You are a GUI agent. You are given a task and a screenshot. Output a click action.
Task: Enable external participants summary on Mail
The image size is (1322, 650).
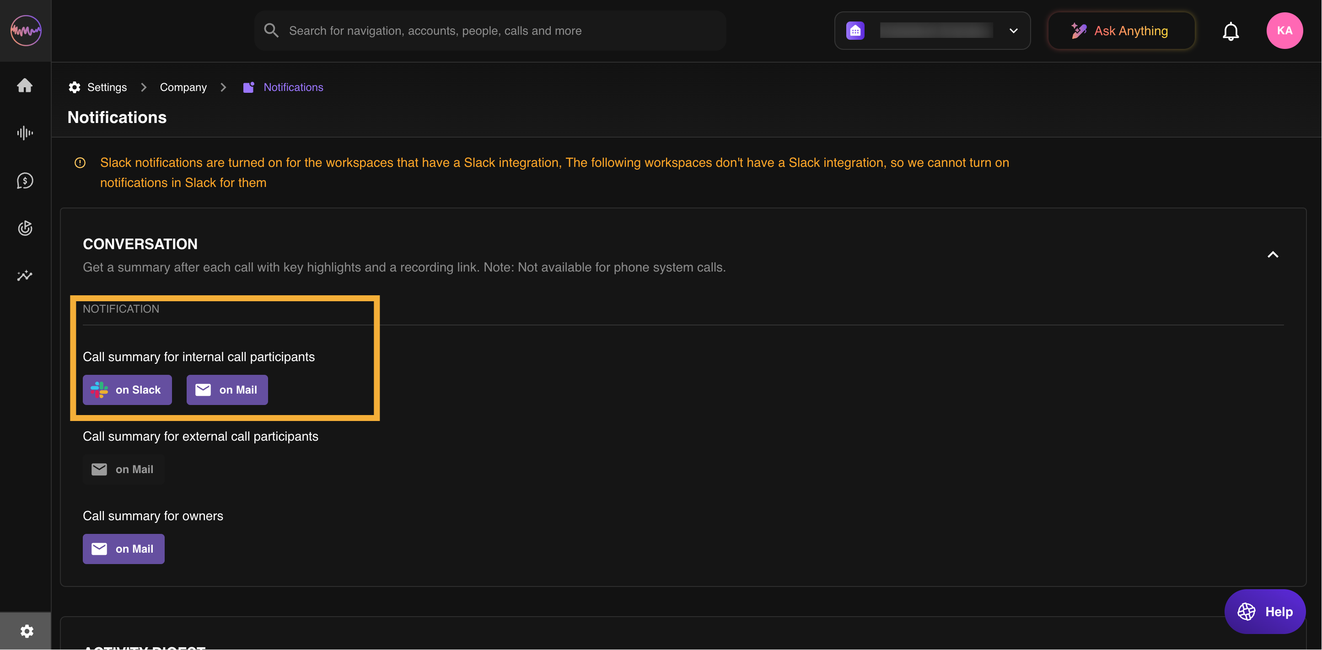pos(124,469)
